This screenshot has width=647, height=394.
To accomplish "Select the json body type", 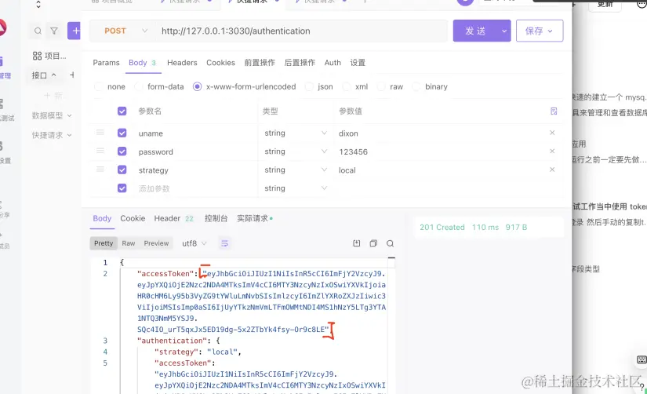I will coord(319,87).
